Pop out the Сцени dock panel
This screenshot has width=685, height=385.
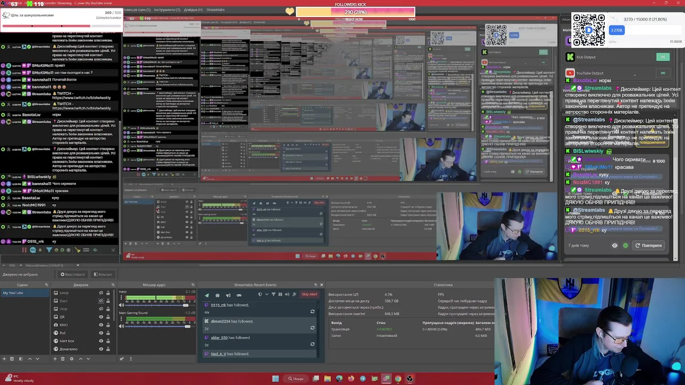pyautogui.click(x=47, y=285)
